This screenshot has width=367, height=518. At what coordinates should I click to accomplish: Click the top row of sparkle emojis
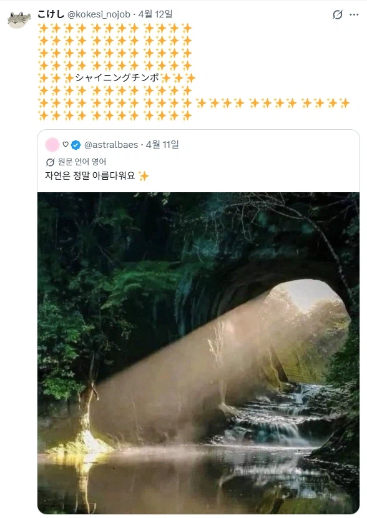[x=115, y=29]
